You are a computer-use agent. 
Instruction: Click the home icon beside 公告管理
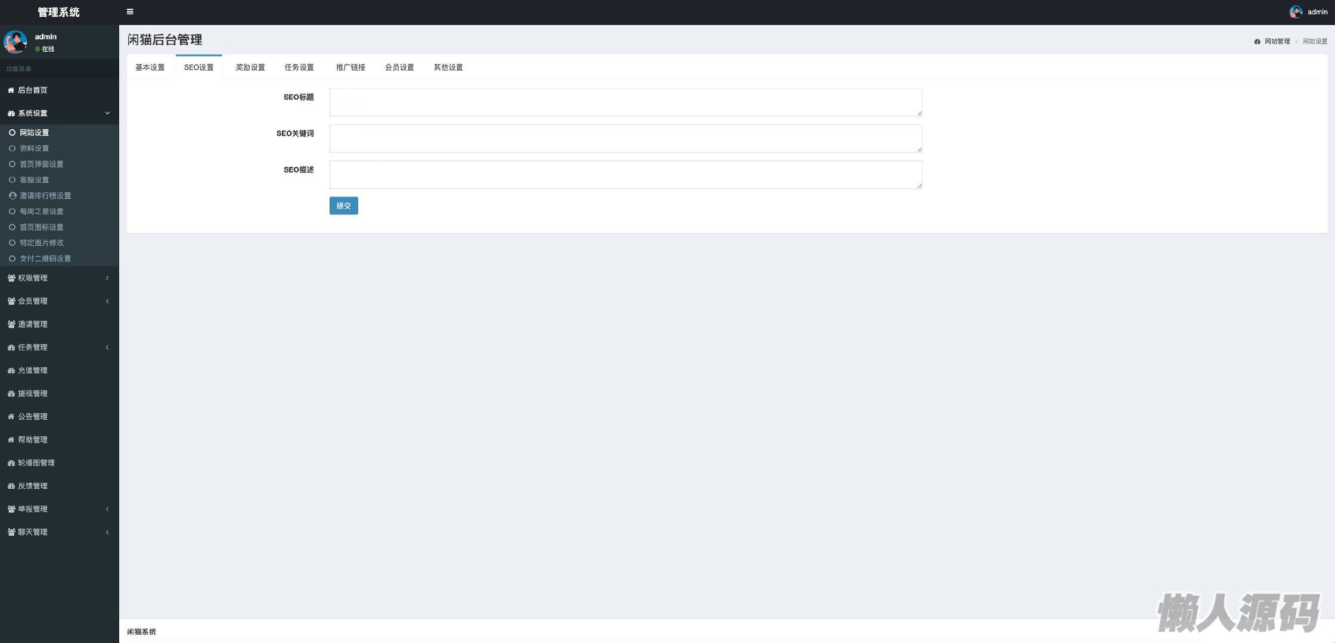[x=11, y=417]
